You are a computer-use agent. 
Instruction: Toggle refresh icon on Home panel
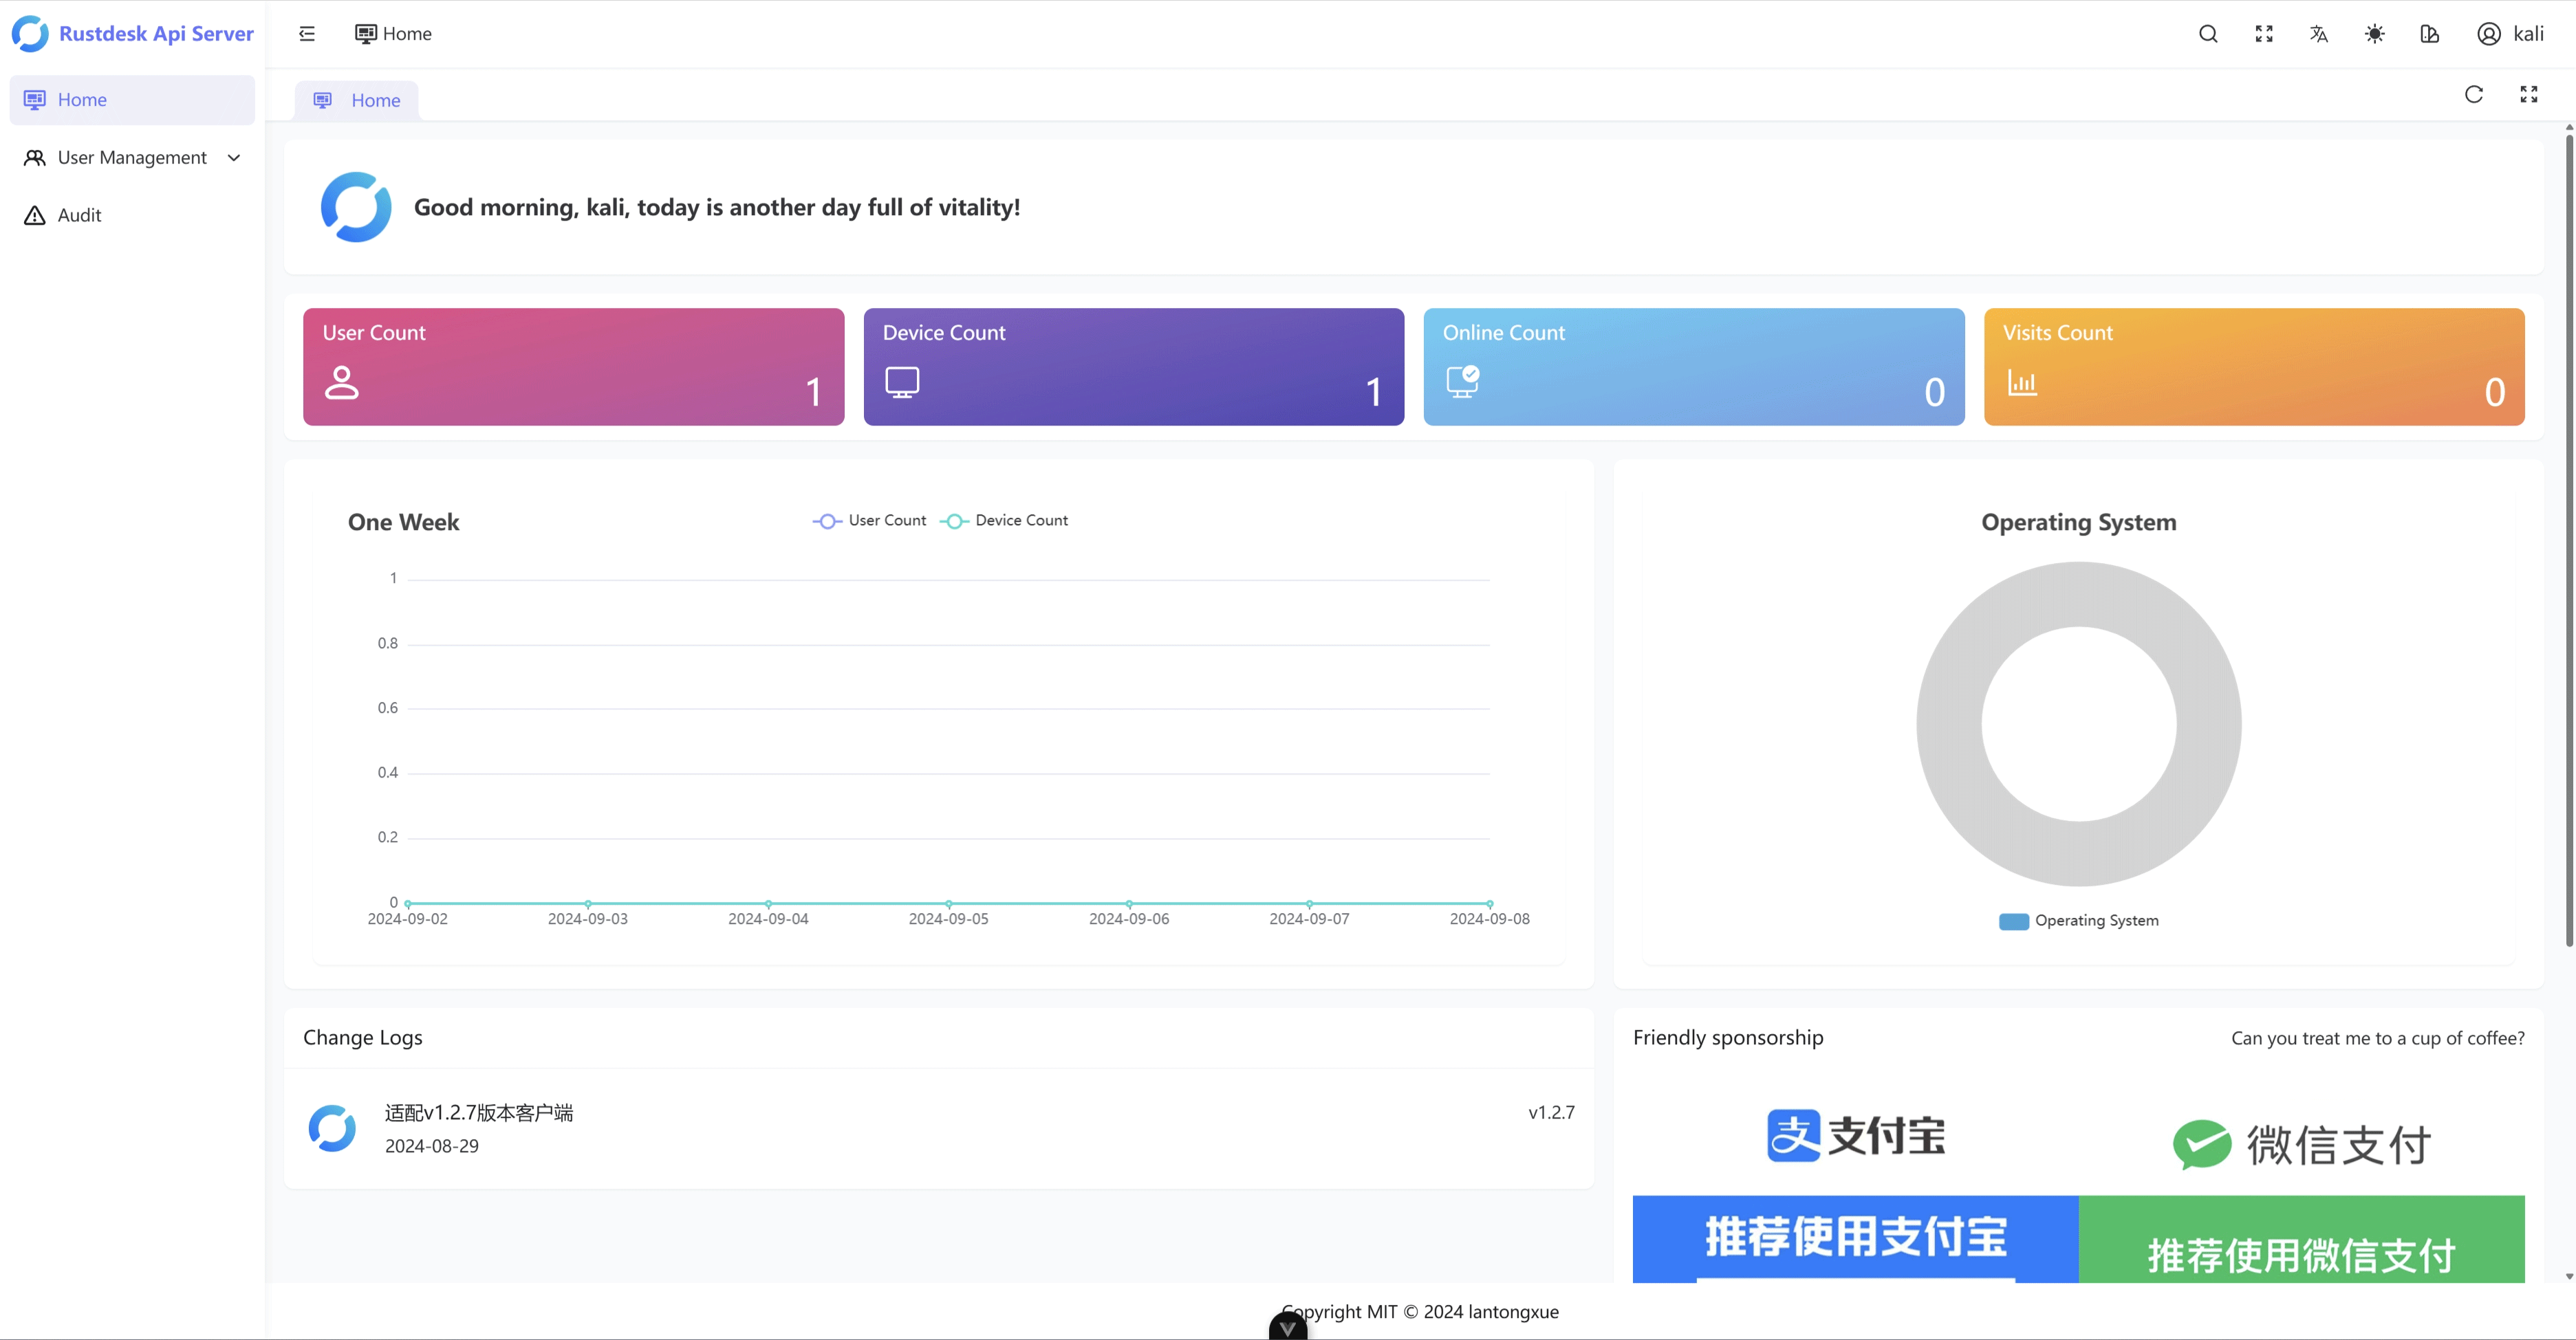(2474, 94)
